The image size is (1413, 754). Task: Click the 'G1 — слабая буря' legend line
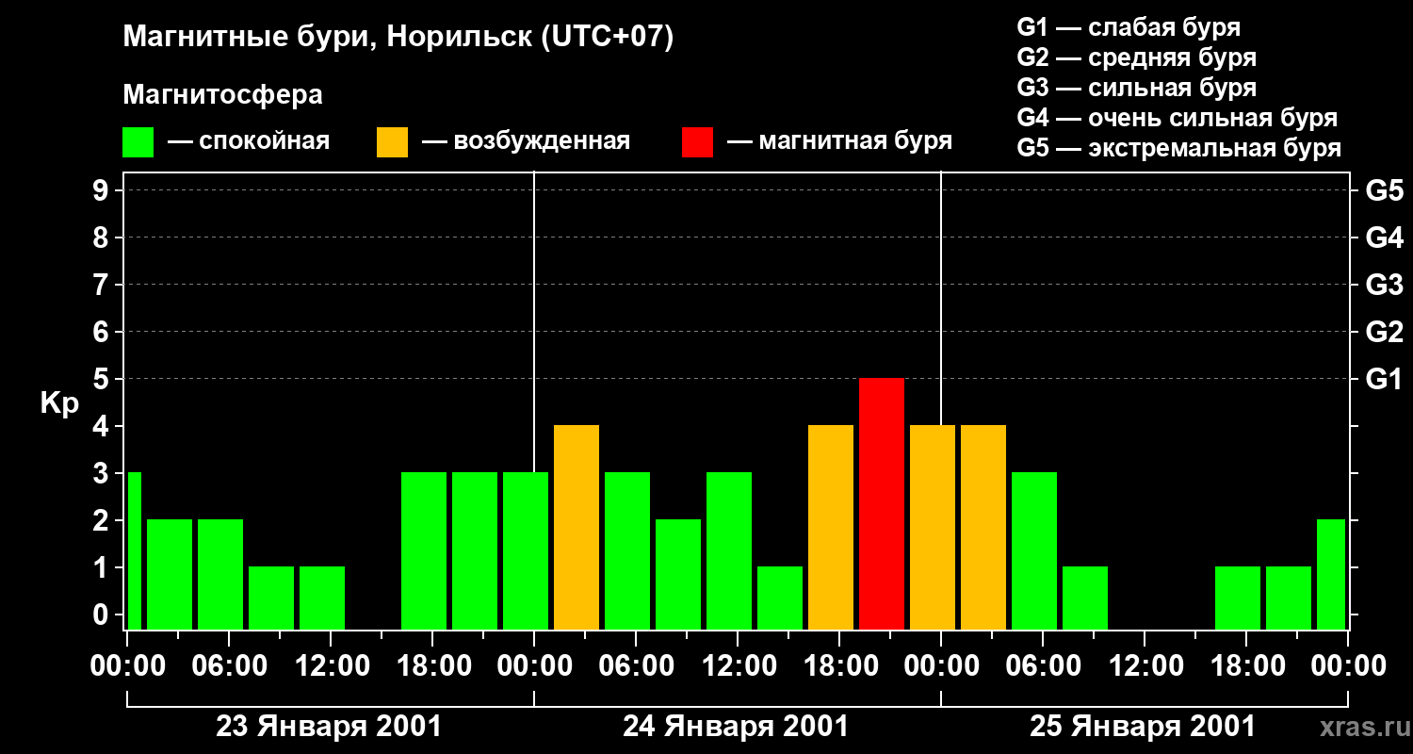click(1129, 27)
